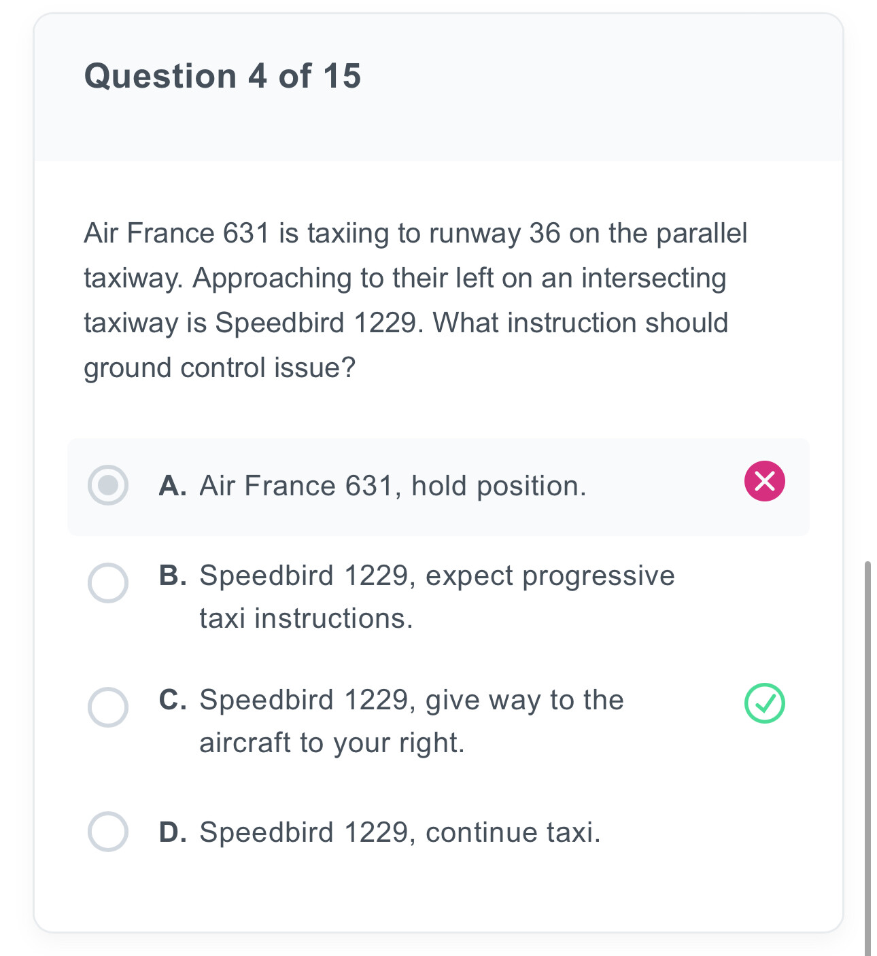Click answer text "give way to the aircraft"

pos(411,721)
